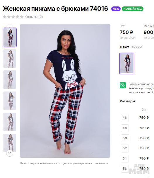Open the Отзывы (0) reviews link

click(x=34, y=17)
